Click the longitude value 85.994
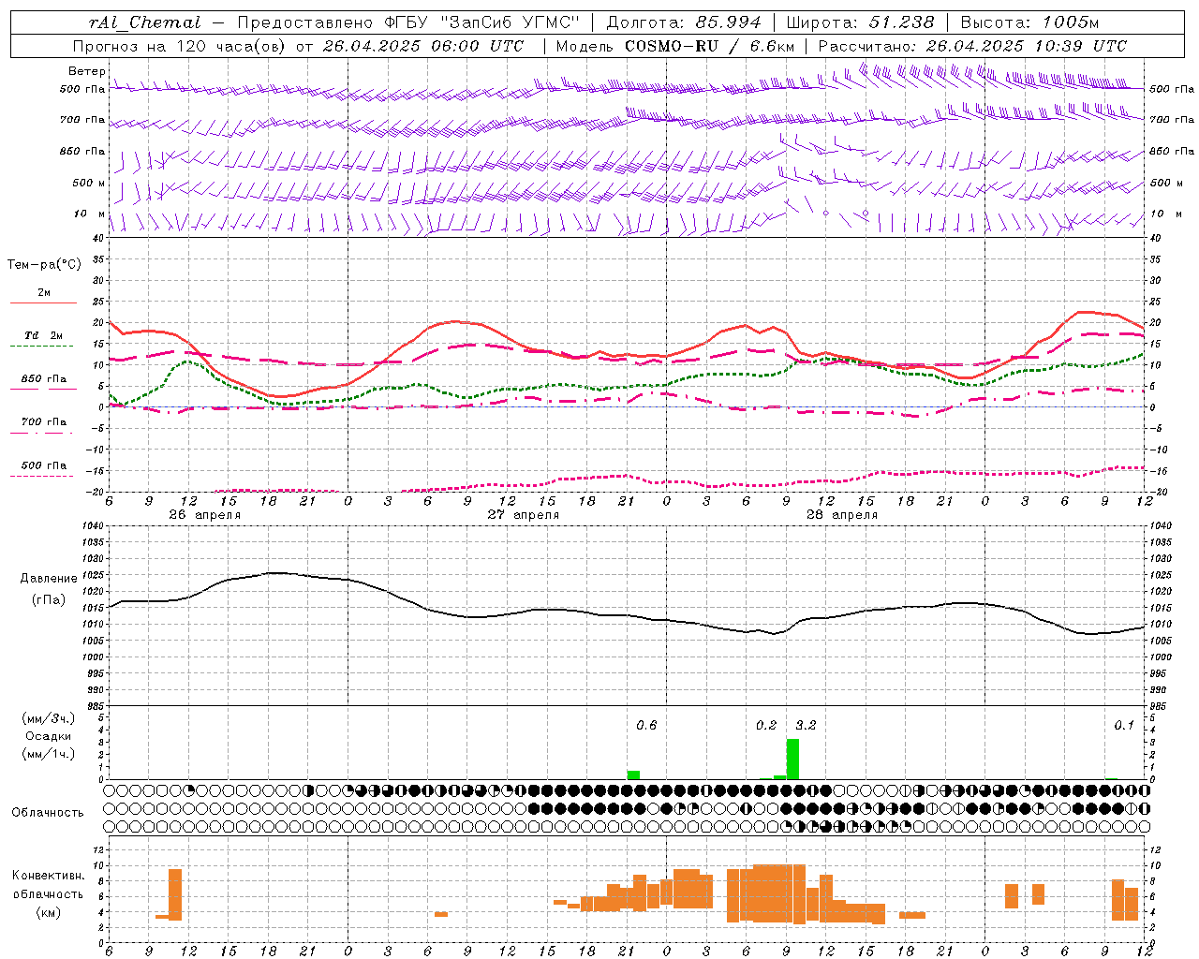This screenshot has height=959, width=1199. coord(728,22)
